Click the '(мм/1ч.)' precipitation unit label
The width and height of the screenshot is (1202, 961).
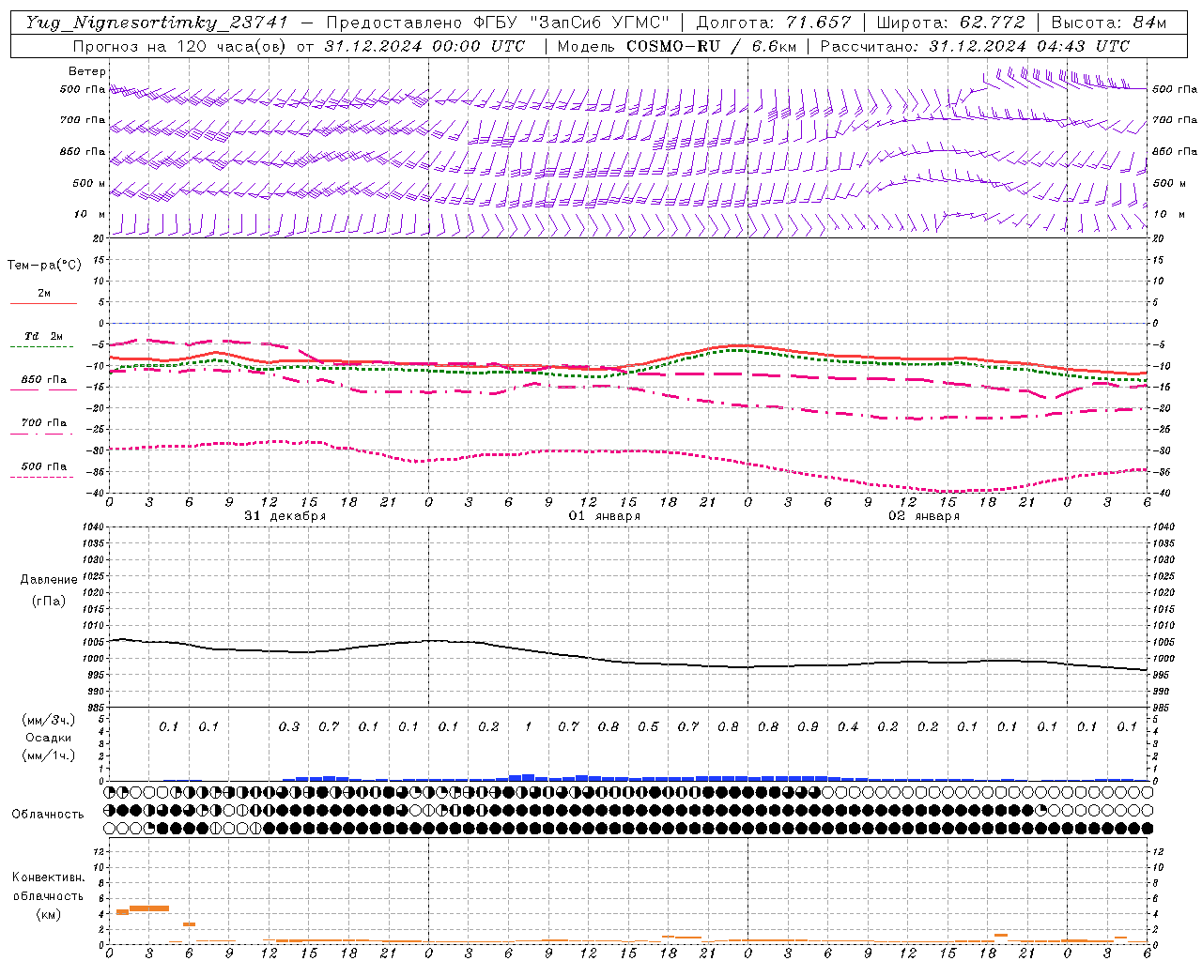click(x=49, y=755)
